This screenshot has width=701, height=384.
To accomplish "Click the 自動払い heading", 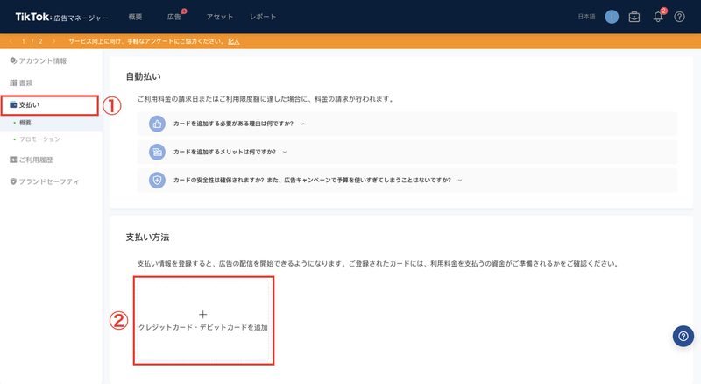I will 143,76.
